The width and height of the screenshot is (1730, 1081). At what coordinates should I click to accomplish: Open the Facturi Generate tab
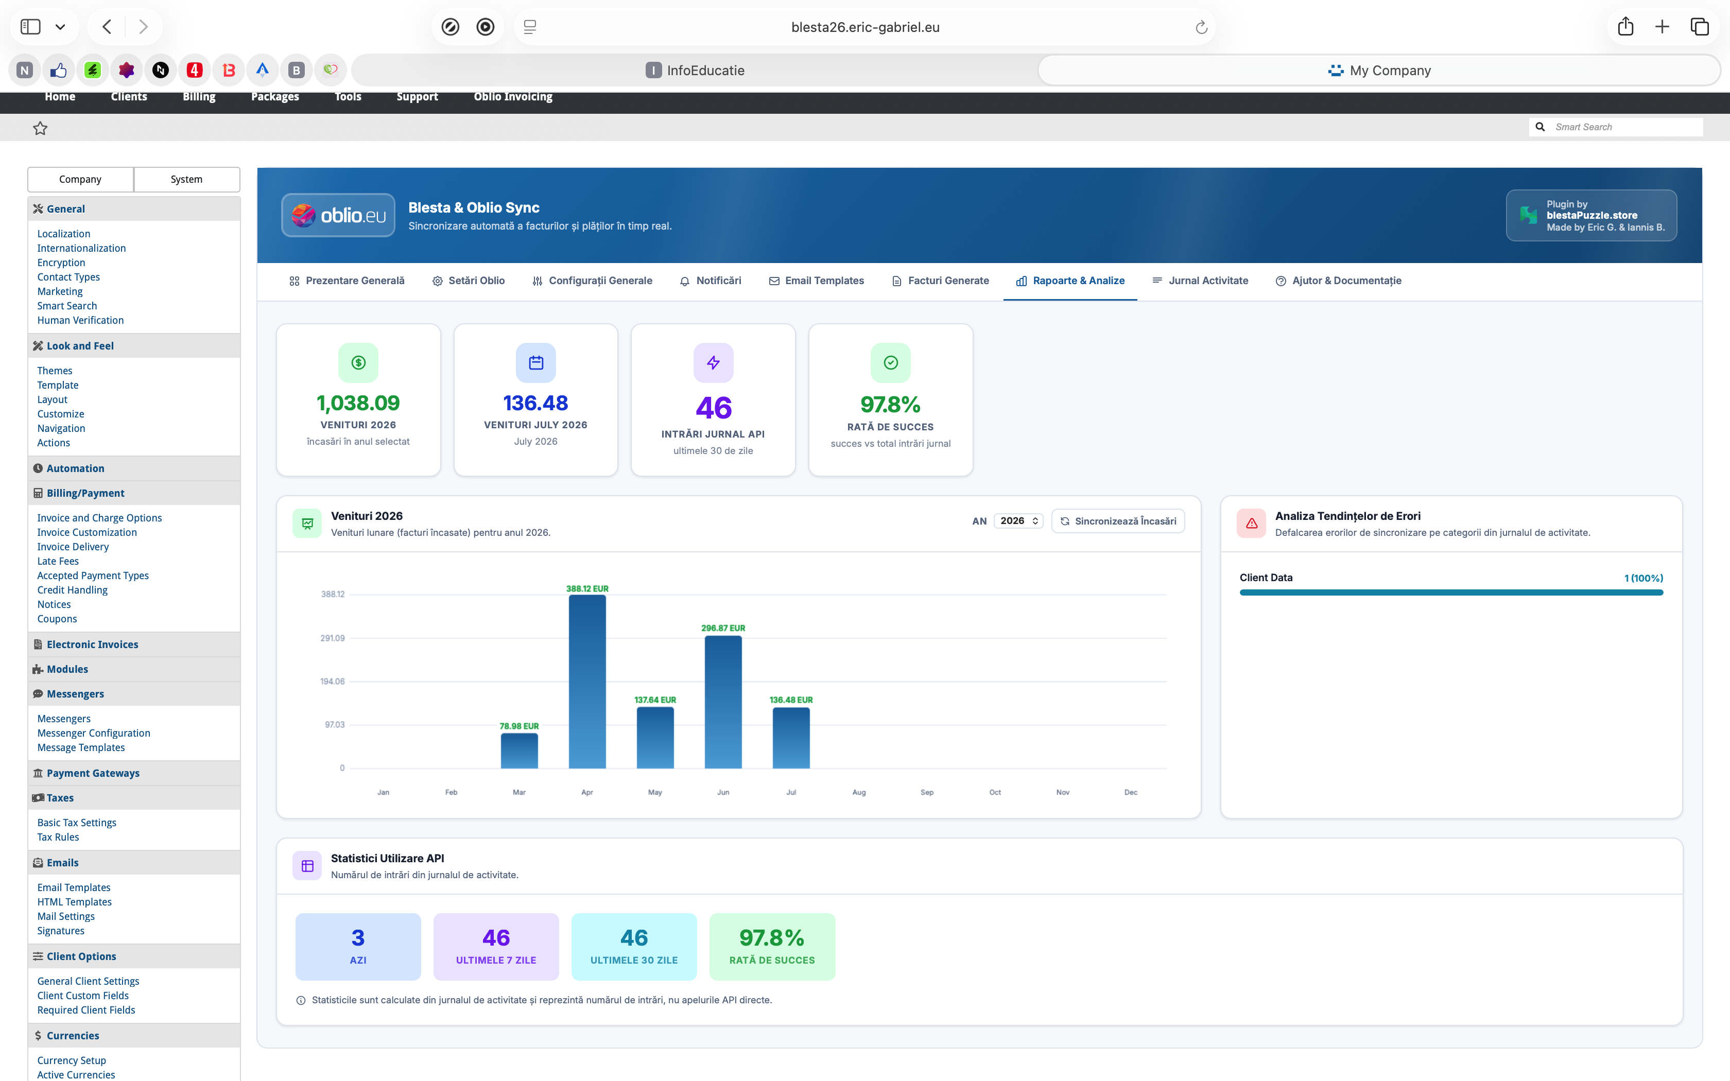point(940,281)
